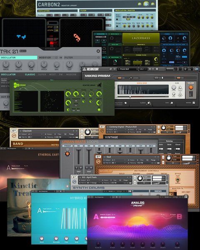This screenshot has height=250, width=200.
Task: Open the preset name dropdown in the Analog Dreams header
Action: coord(103,197)
